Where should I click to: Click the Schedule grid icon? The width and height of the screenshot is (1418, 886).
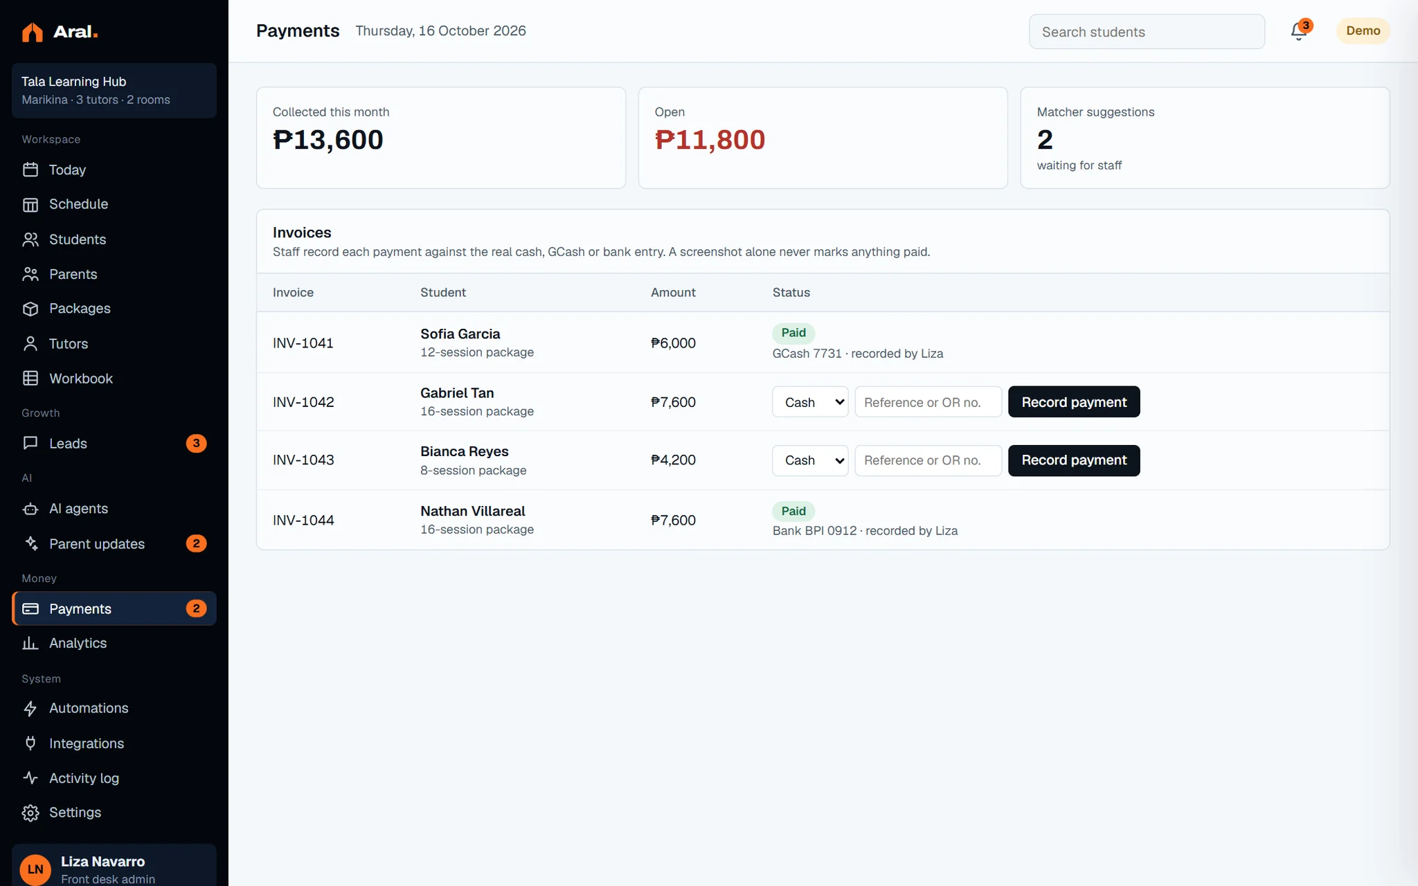pyautogui.click(x=30, y=204)
